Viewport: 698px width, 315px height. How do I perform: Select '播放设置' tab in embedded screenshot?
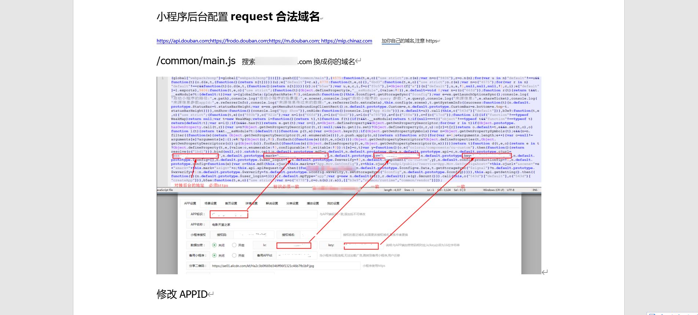(x=313, y=203)
